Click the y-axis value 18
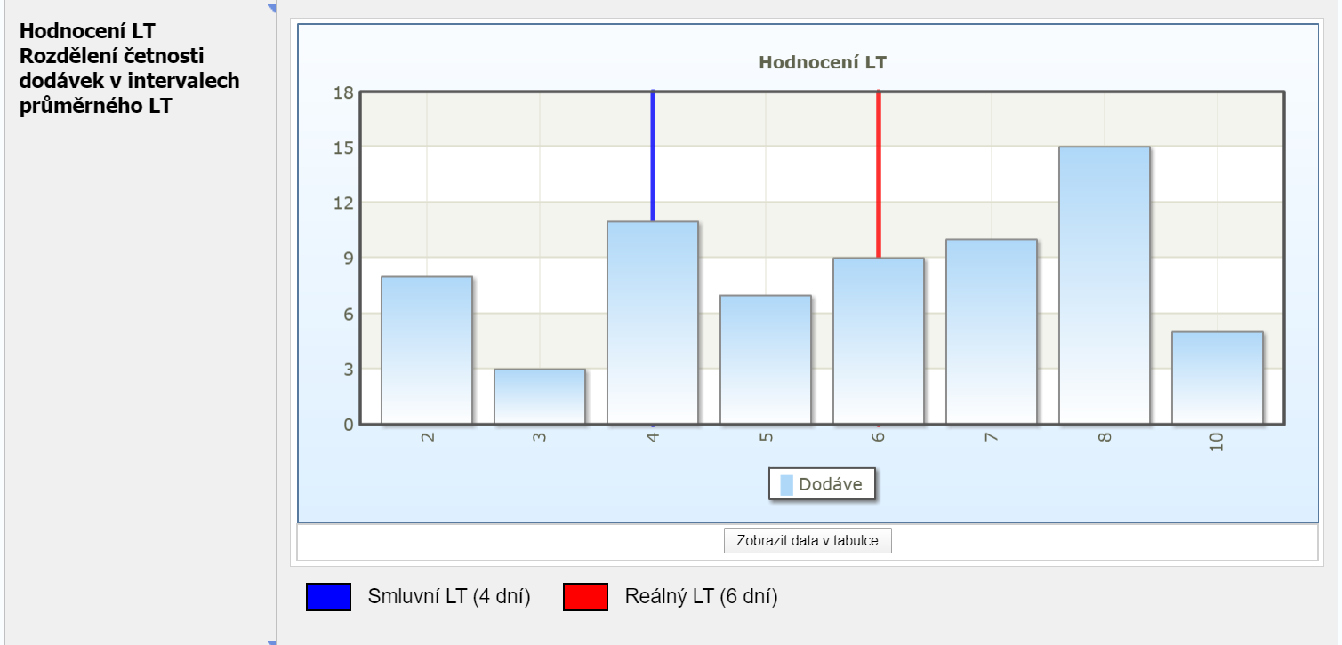1342x645 pixels. (343, 92)
